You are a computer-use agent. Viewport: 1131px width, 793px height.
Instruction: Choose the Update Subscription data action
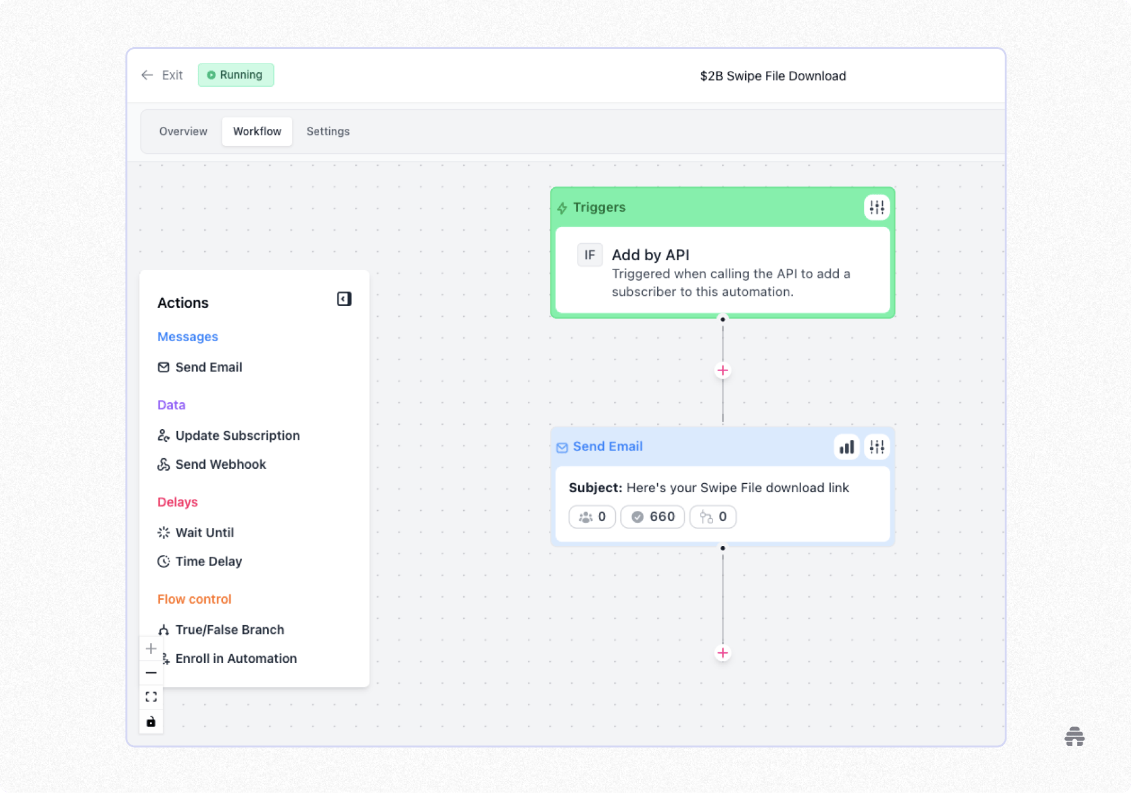pos(237,435)
